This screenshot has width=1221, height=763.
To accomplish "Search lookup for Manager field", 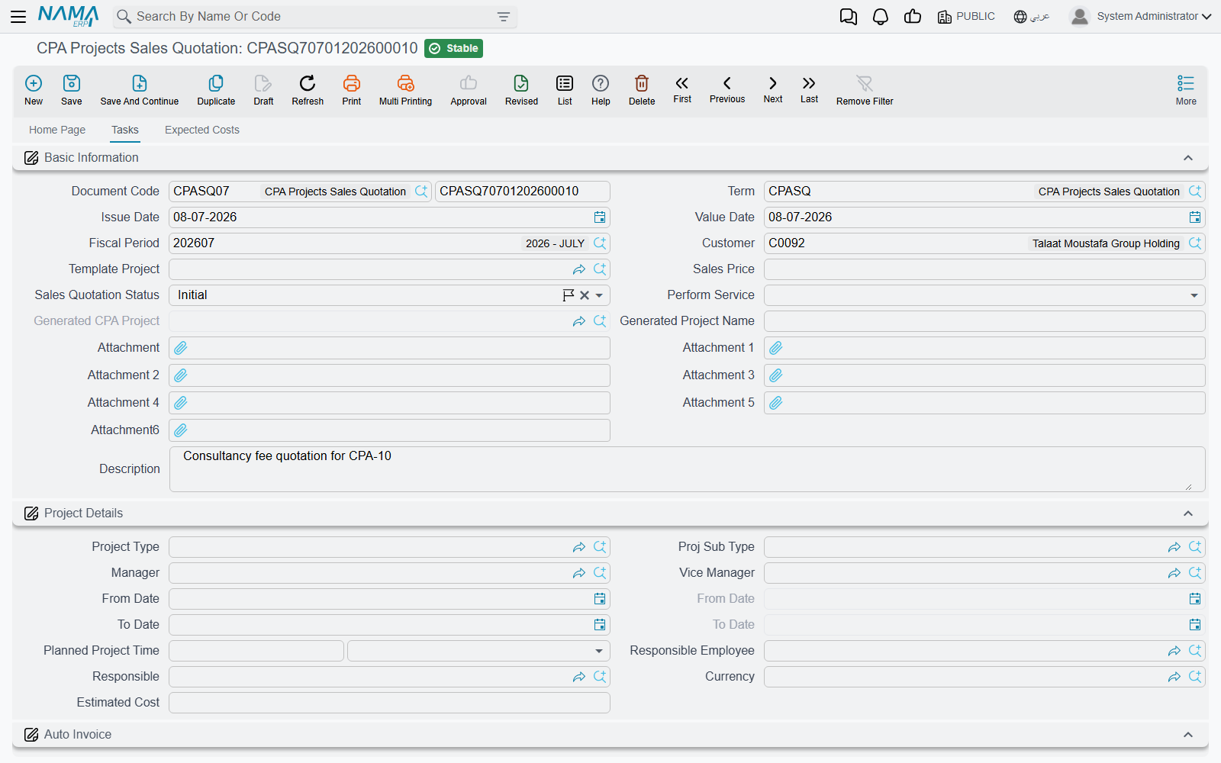I will (x=600, y=573).
